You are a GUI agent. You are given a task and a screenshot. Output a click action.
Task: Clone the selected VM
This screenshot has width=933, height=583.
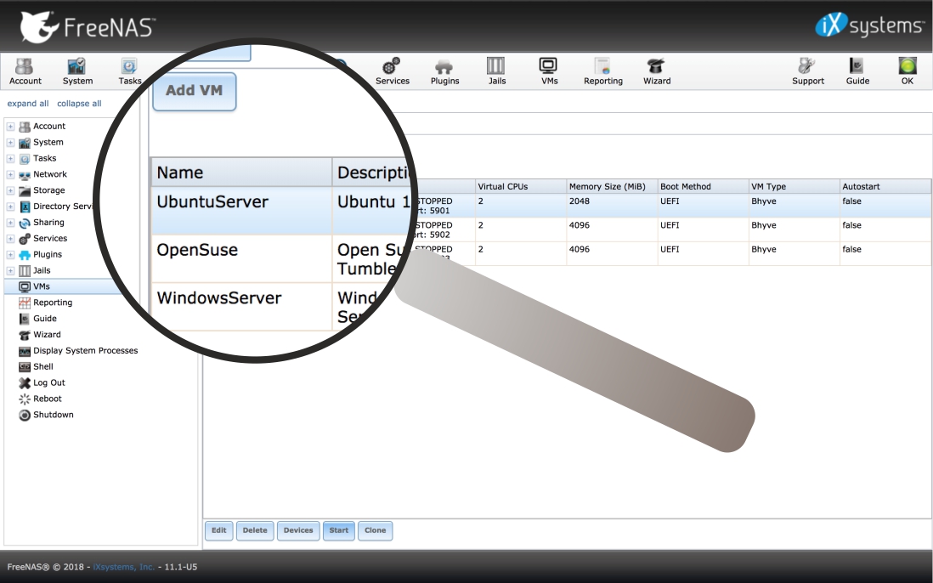tap(375, 530)
